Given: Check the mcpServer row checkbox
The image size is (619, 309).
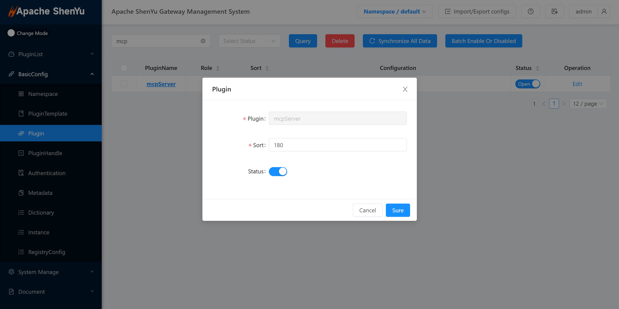Looking at the screenshot, I should [x=124, y=84].
